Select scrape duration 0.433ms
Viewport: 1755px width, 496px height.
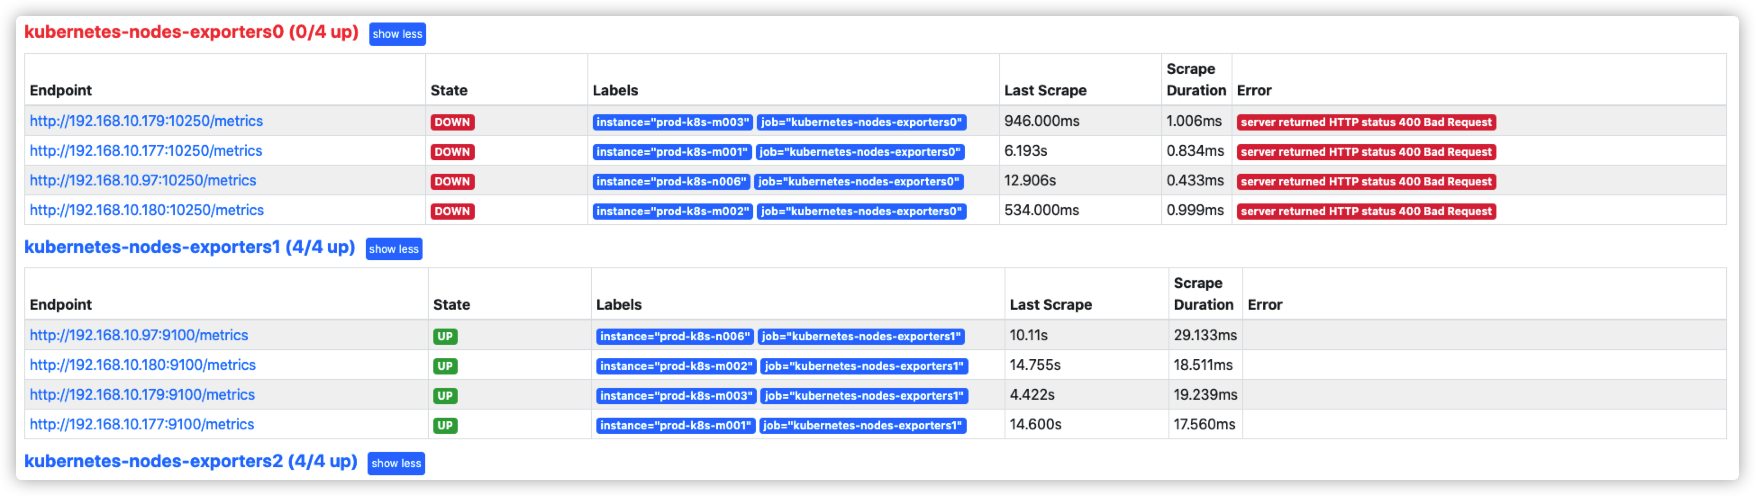(x=1195, y=181)
